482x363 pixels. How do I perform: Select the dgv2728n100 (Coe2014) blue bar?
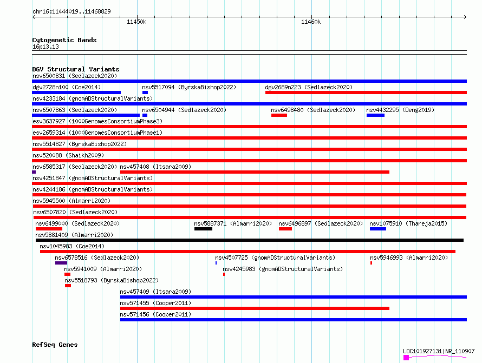point(76,93)
